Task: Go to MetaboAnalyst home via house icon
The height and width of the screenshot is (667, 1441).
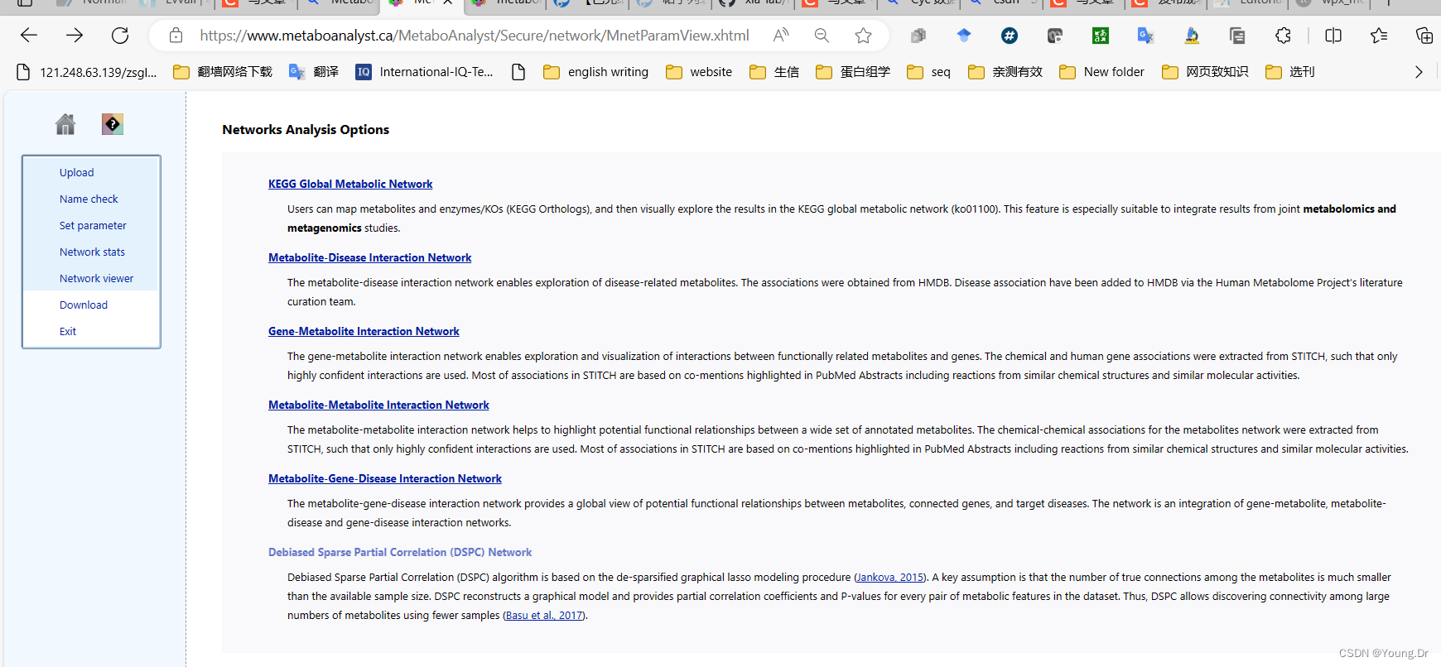Action: pyautogui.click(x=65, y=124)
